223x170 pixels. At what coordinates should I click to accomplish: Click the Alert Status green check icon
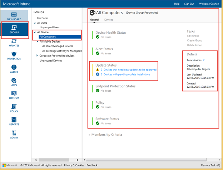coord(98,53)
